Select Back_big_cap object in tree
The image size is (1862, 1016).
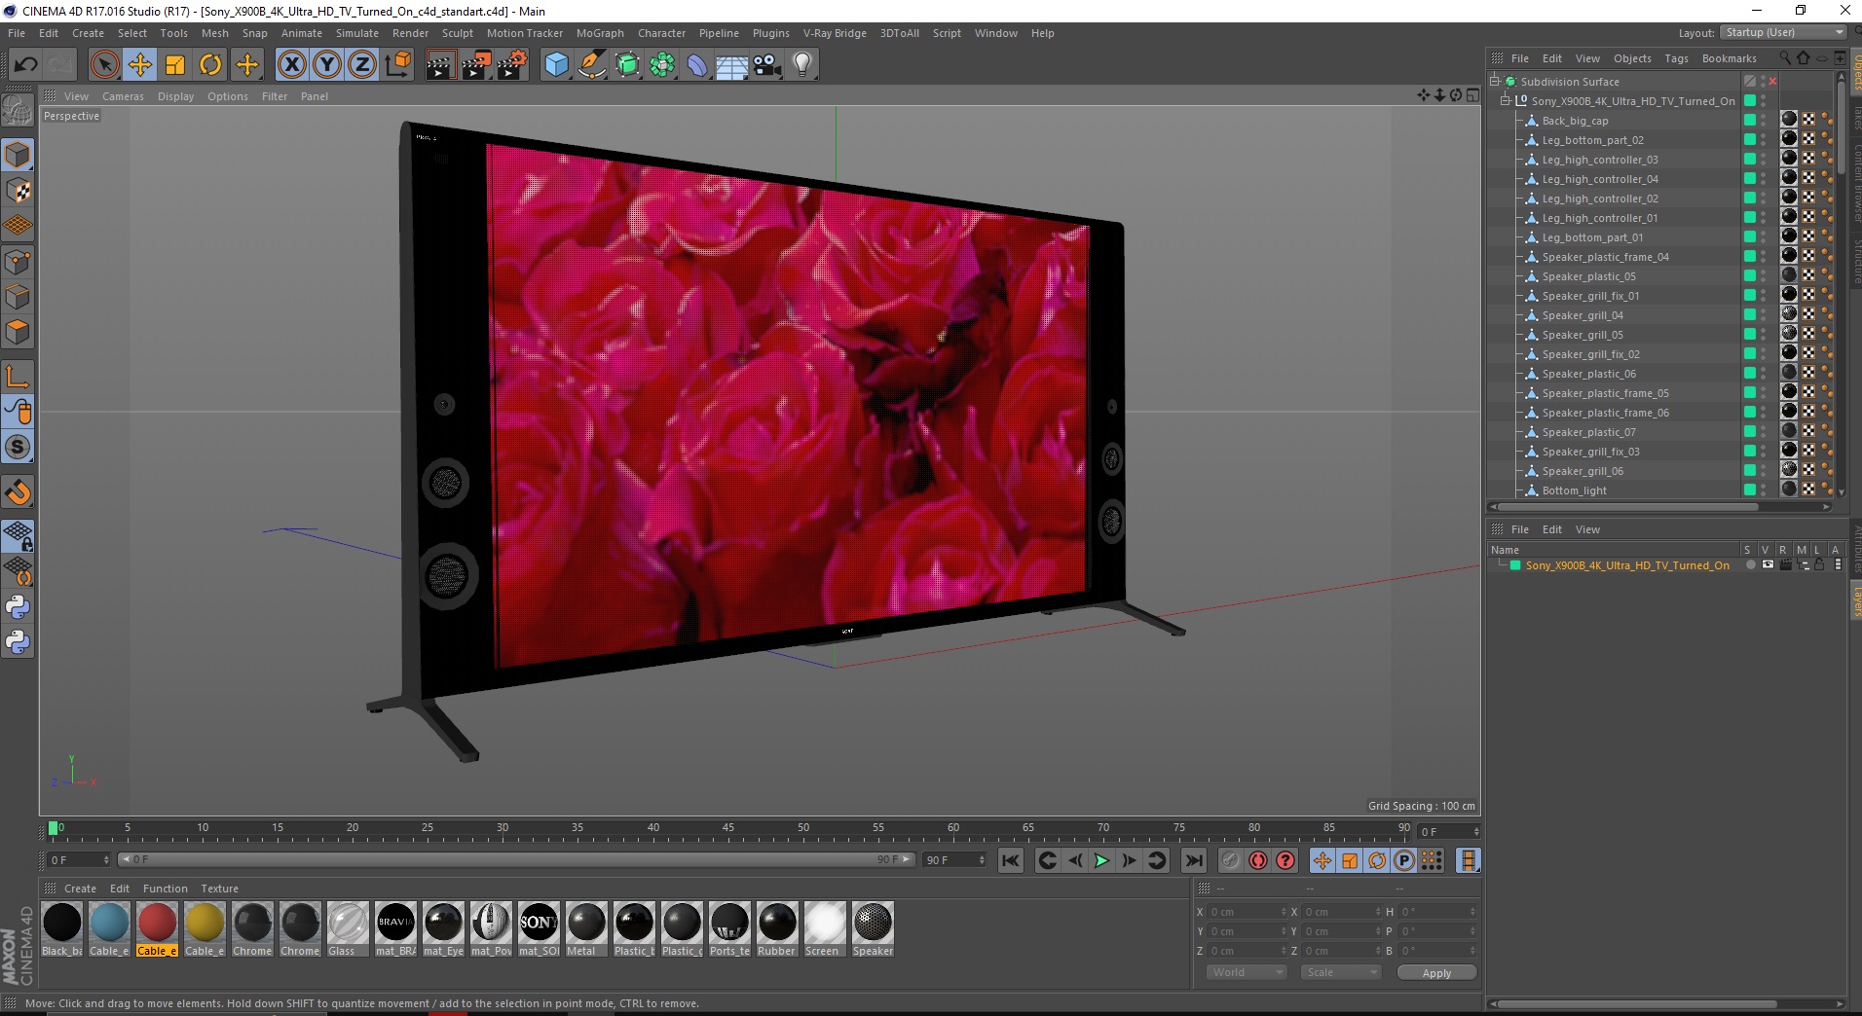(x=1575, y=121)
